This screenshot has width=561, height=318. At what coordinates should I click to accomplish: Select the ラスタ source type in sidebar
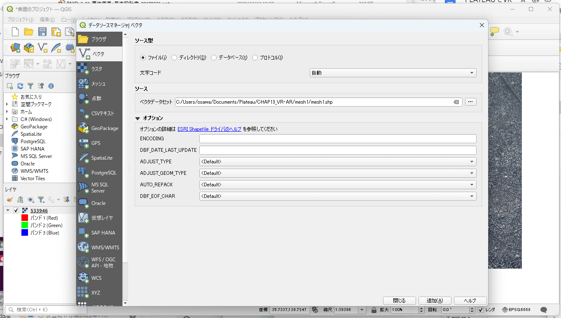pyautogui.click(x=99, y=69)
